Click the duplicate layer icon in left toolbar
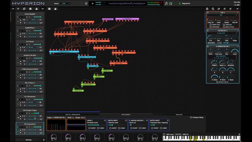 24,9
